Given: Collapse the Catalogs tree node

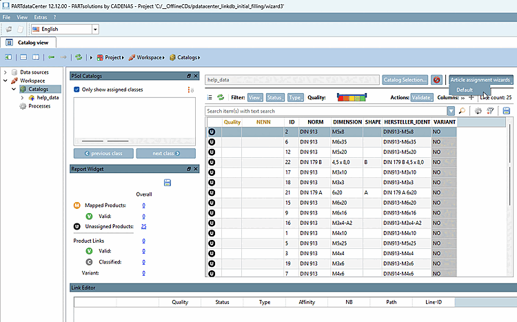Looking at the screenshot, I should 14,89.
